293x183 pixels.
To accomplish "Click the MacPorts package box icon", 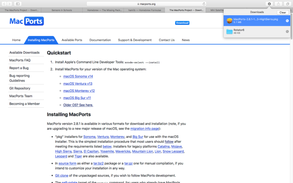I will click(x=229, y=21).
